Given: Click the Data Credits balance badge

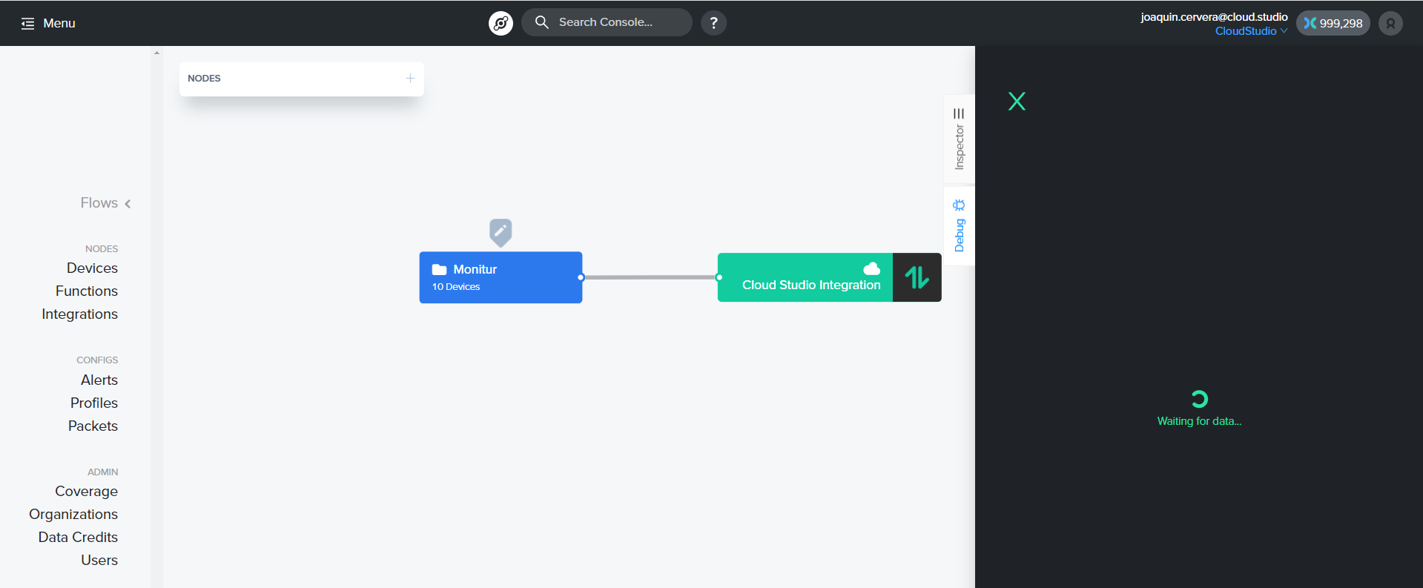Looking at the screenshot, I should pyautogui.click(x=1333, y=23).
